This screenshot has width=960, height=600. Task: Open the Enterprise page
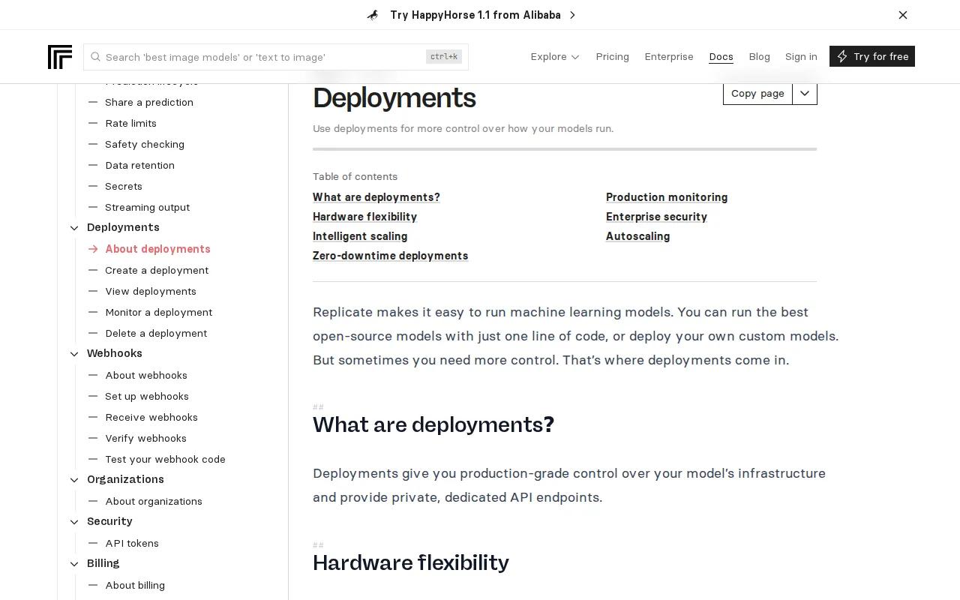[x=669, y=56]
